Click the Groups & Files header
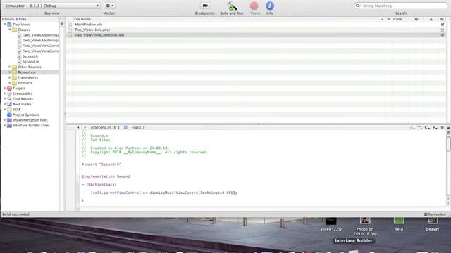Image resolution: width=451 pixels, height=253 pixels. [x=14, y=19]
